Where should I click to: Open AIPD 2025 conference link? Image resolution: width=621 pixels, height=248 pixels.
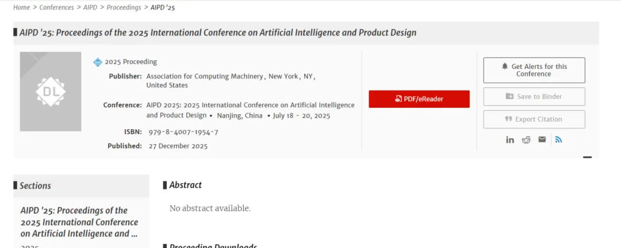[250, 105]
